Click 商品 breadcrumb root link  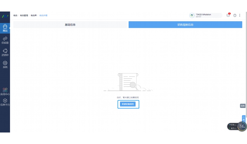coord(15,16)
